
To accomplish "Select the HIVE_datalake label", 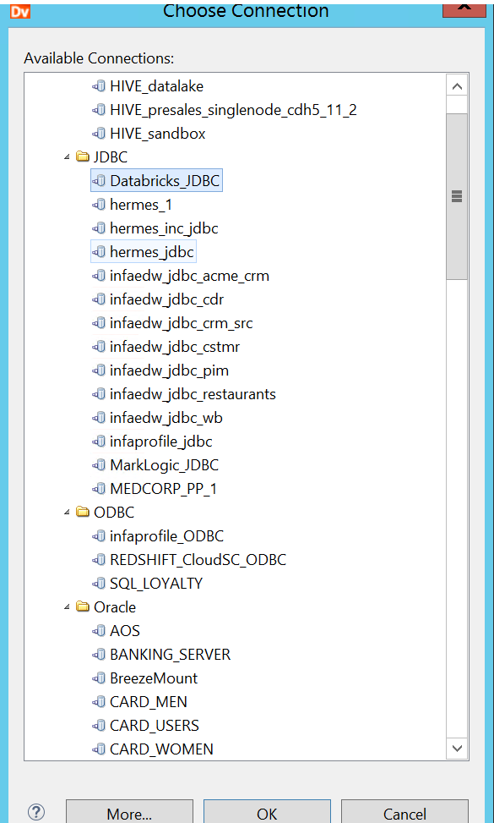I will click(x=156, y=86).
